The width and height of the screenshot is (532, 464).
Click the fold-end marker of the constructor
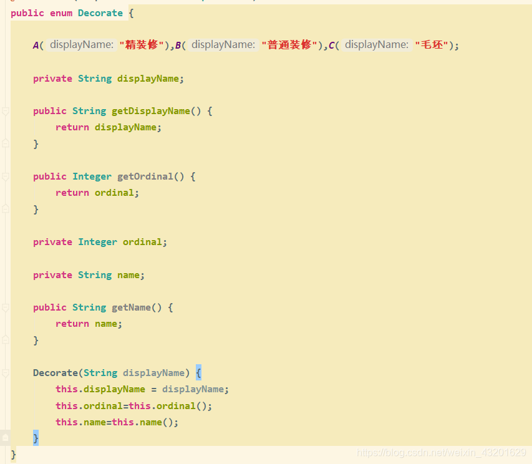[x=5, y=438]
